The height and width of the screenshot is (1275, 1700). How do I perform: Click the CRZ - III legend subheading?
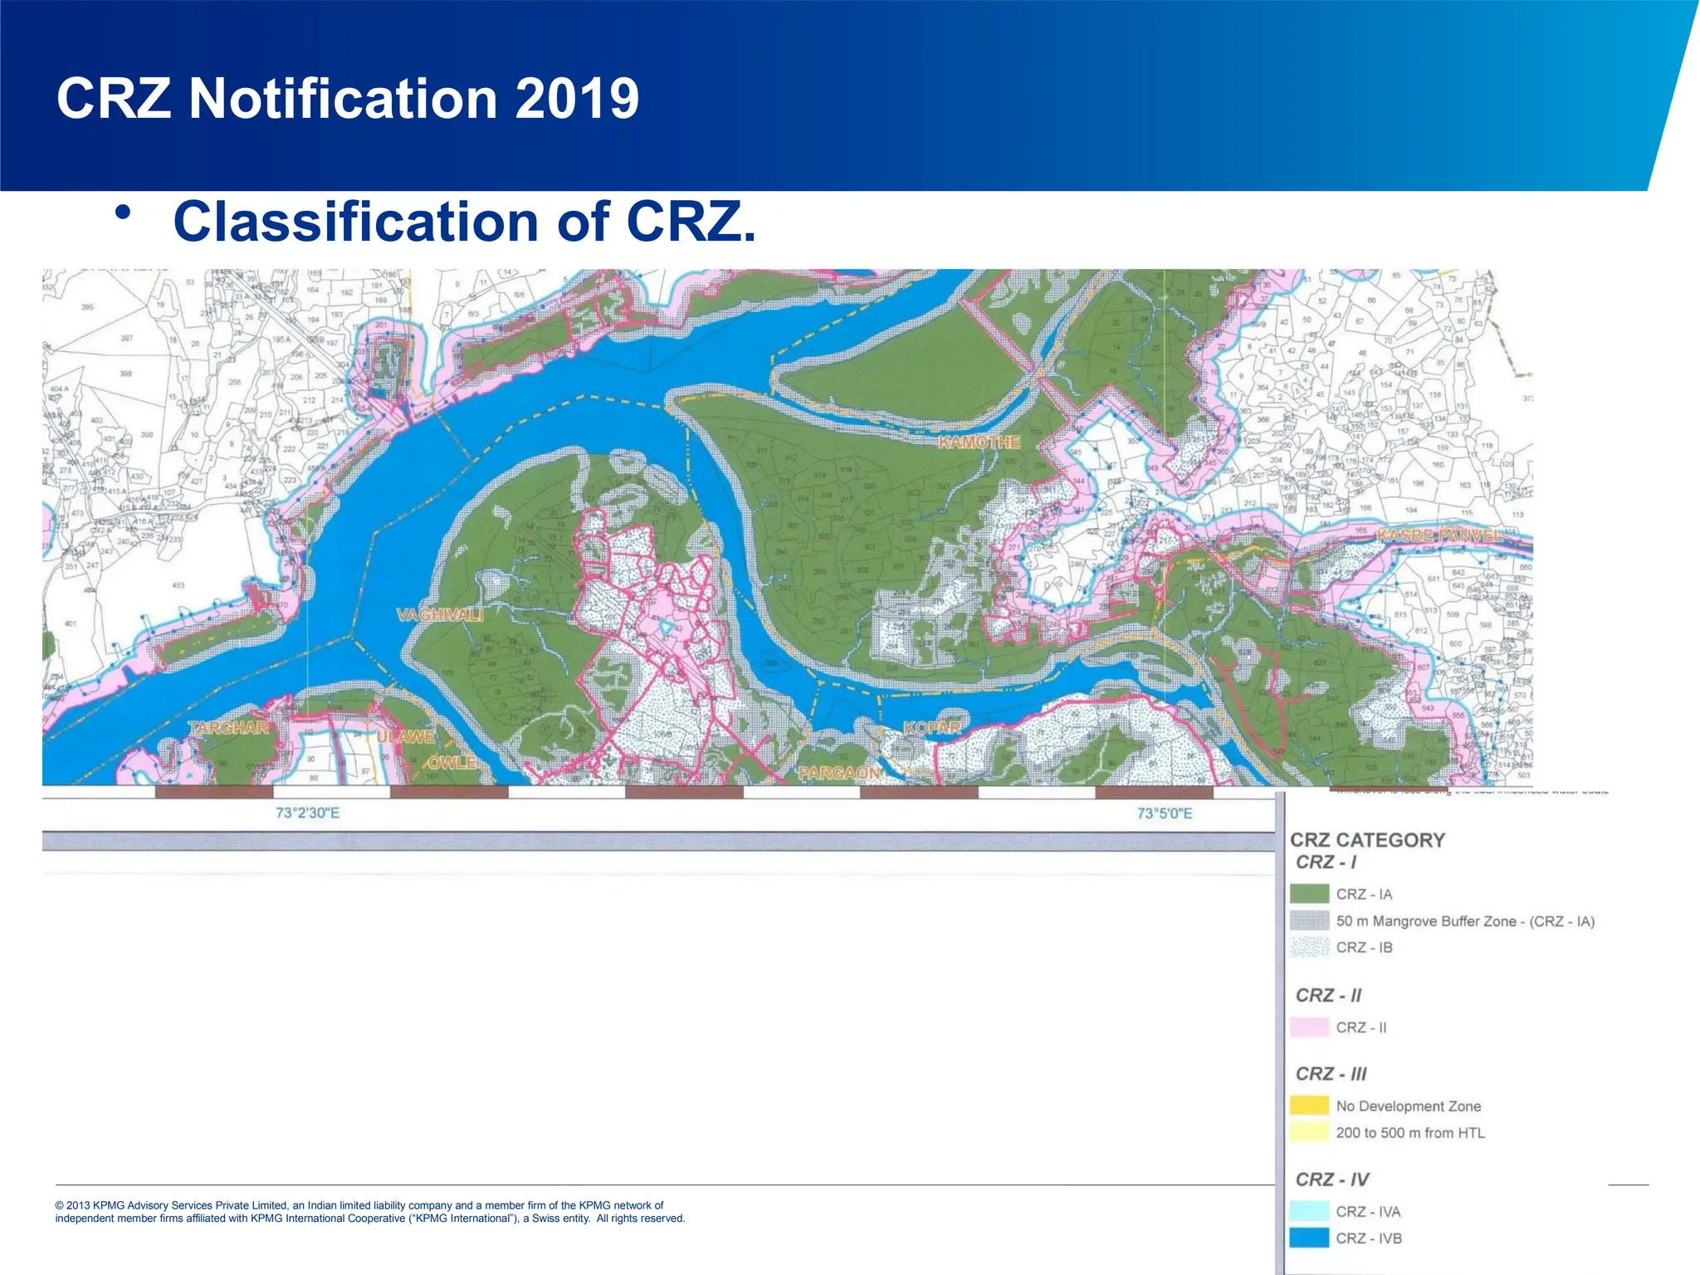pos(1331,1073)
